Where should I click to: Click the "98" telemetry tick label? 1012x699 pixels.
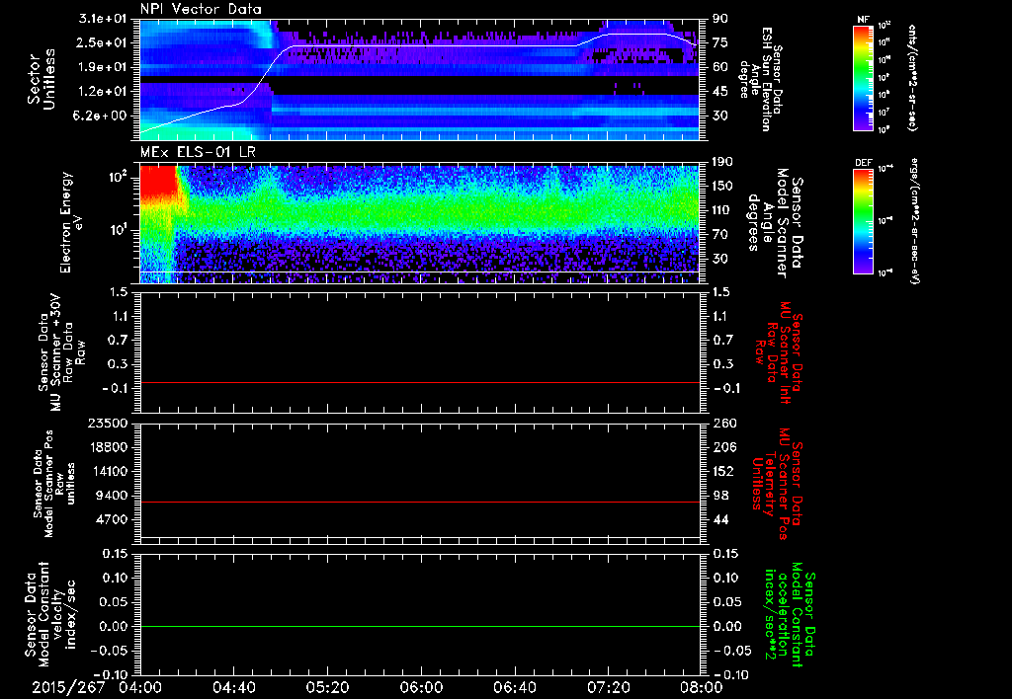[720, 496]
